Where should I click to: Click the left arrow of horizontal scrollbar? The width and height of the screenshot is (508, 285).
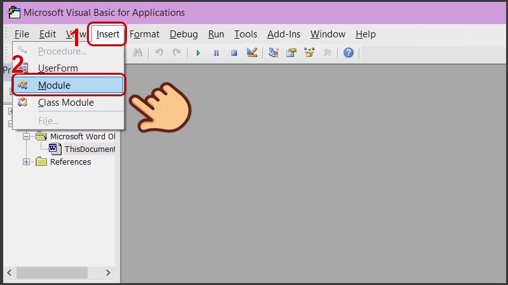coord(10,273)
